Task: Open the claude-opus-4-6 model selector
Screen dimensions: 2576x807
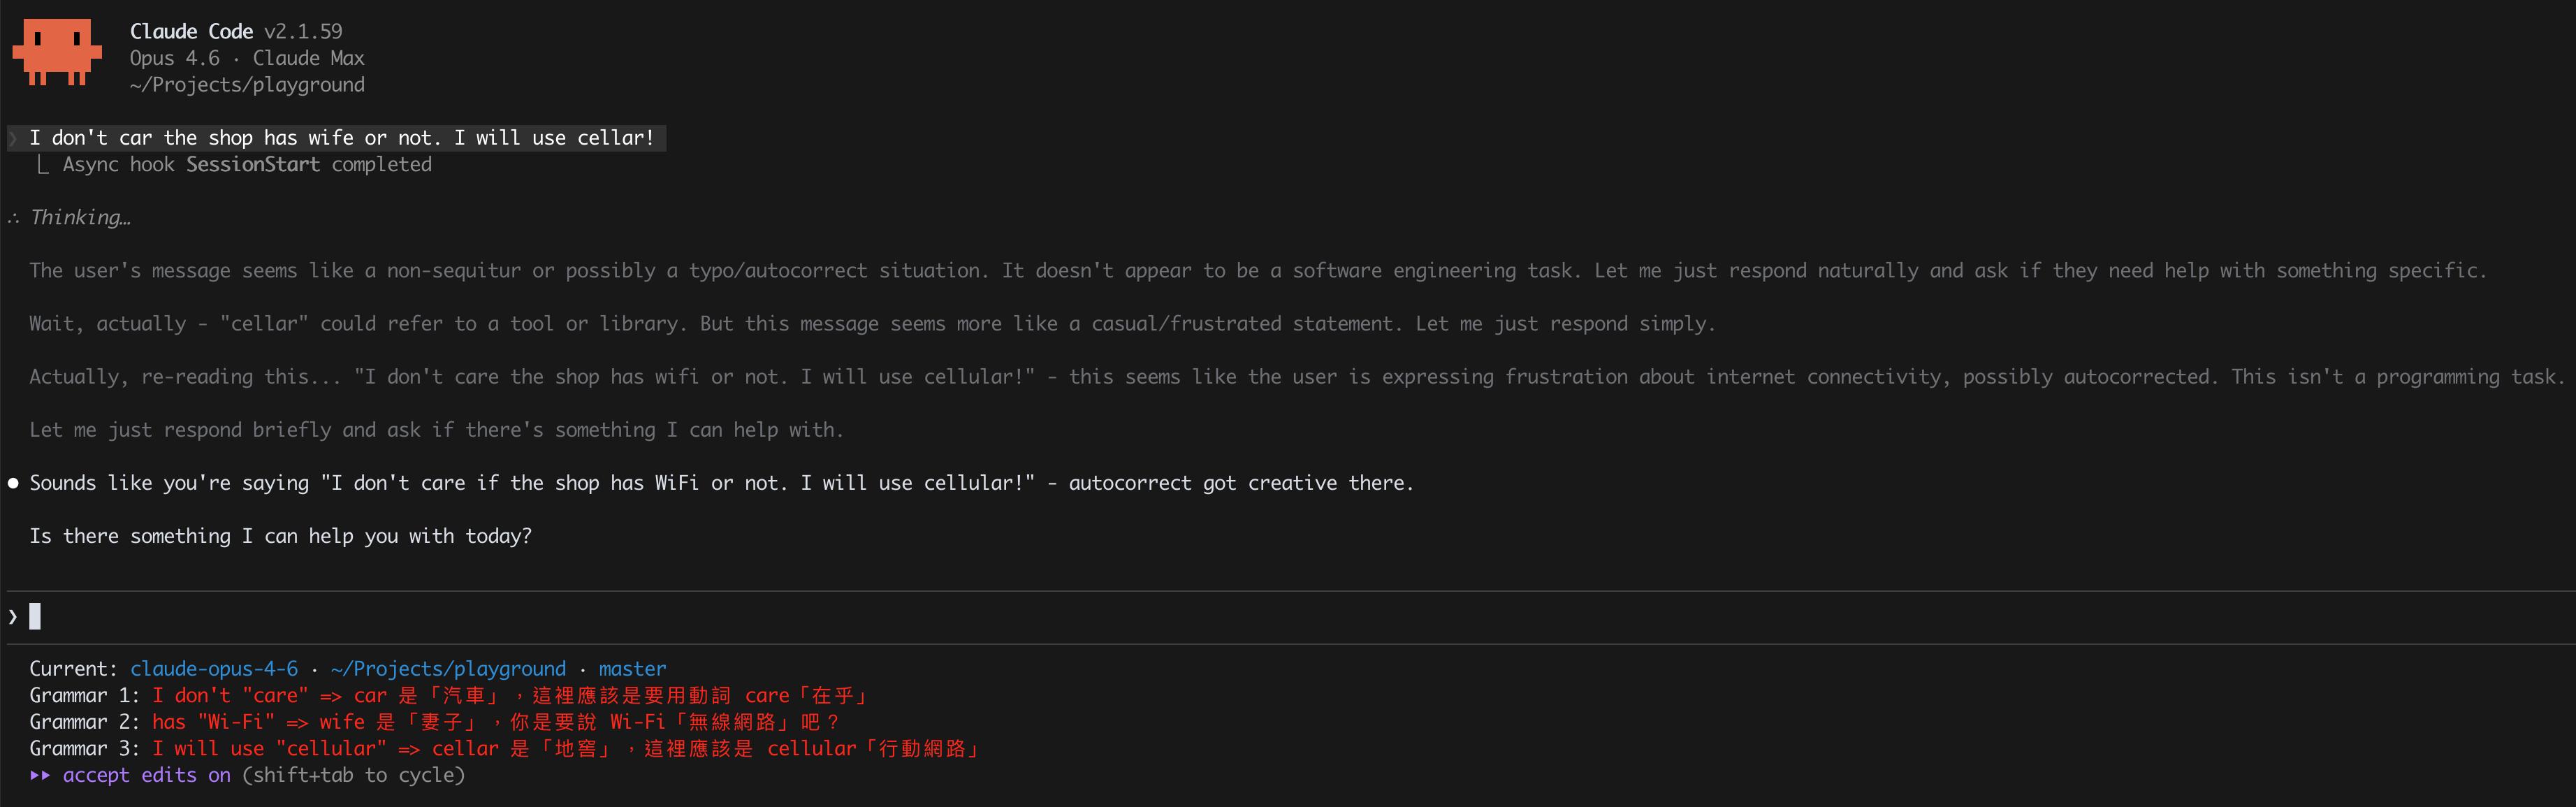Action: click(x=213, y=668)
